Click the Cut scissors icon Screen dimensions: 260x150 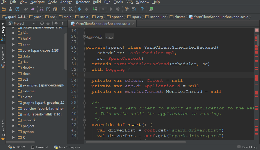click(x=41, y=9)
